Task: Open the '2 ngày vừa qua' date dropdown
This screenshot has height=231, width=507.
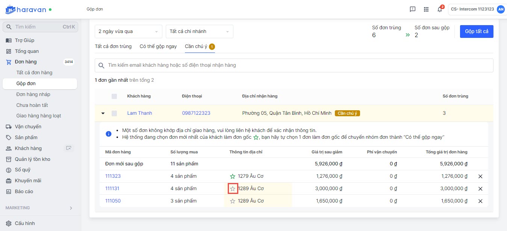Action: [128, 31]
